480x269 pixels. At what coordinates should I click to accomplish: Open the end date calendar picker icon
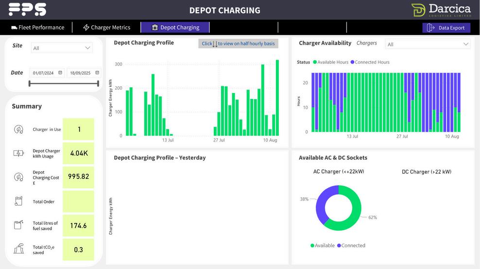[97, 73]
